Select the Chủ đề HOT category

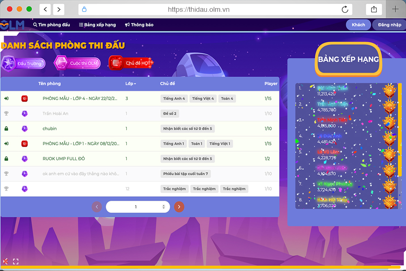click(x=131, y=63)
